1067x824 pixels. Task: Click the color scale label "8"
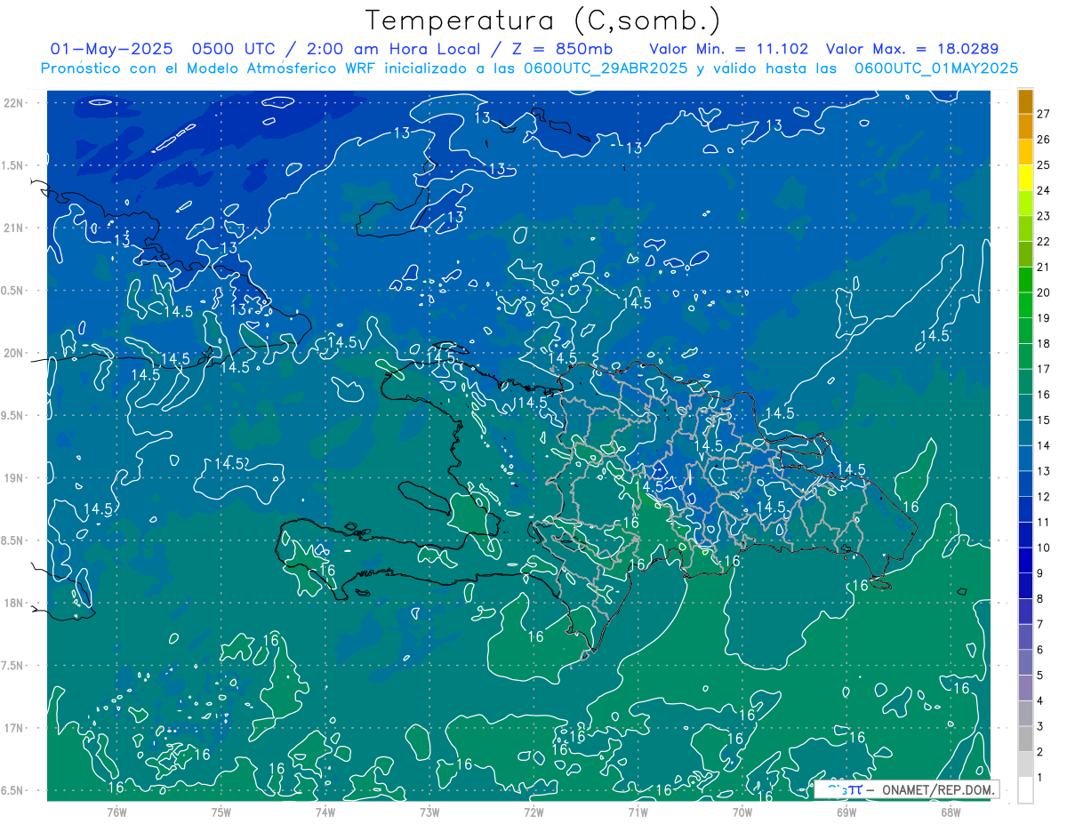1041,599
